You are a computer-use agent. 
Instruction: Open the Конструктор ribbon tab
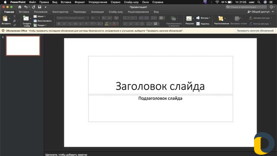61,12
